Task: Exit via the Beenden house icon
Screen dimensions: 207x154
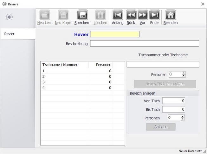Action: click(171, 15)
